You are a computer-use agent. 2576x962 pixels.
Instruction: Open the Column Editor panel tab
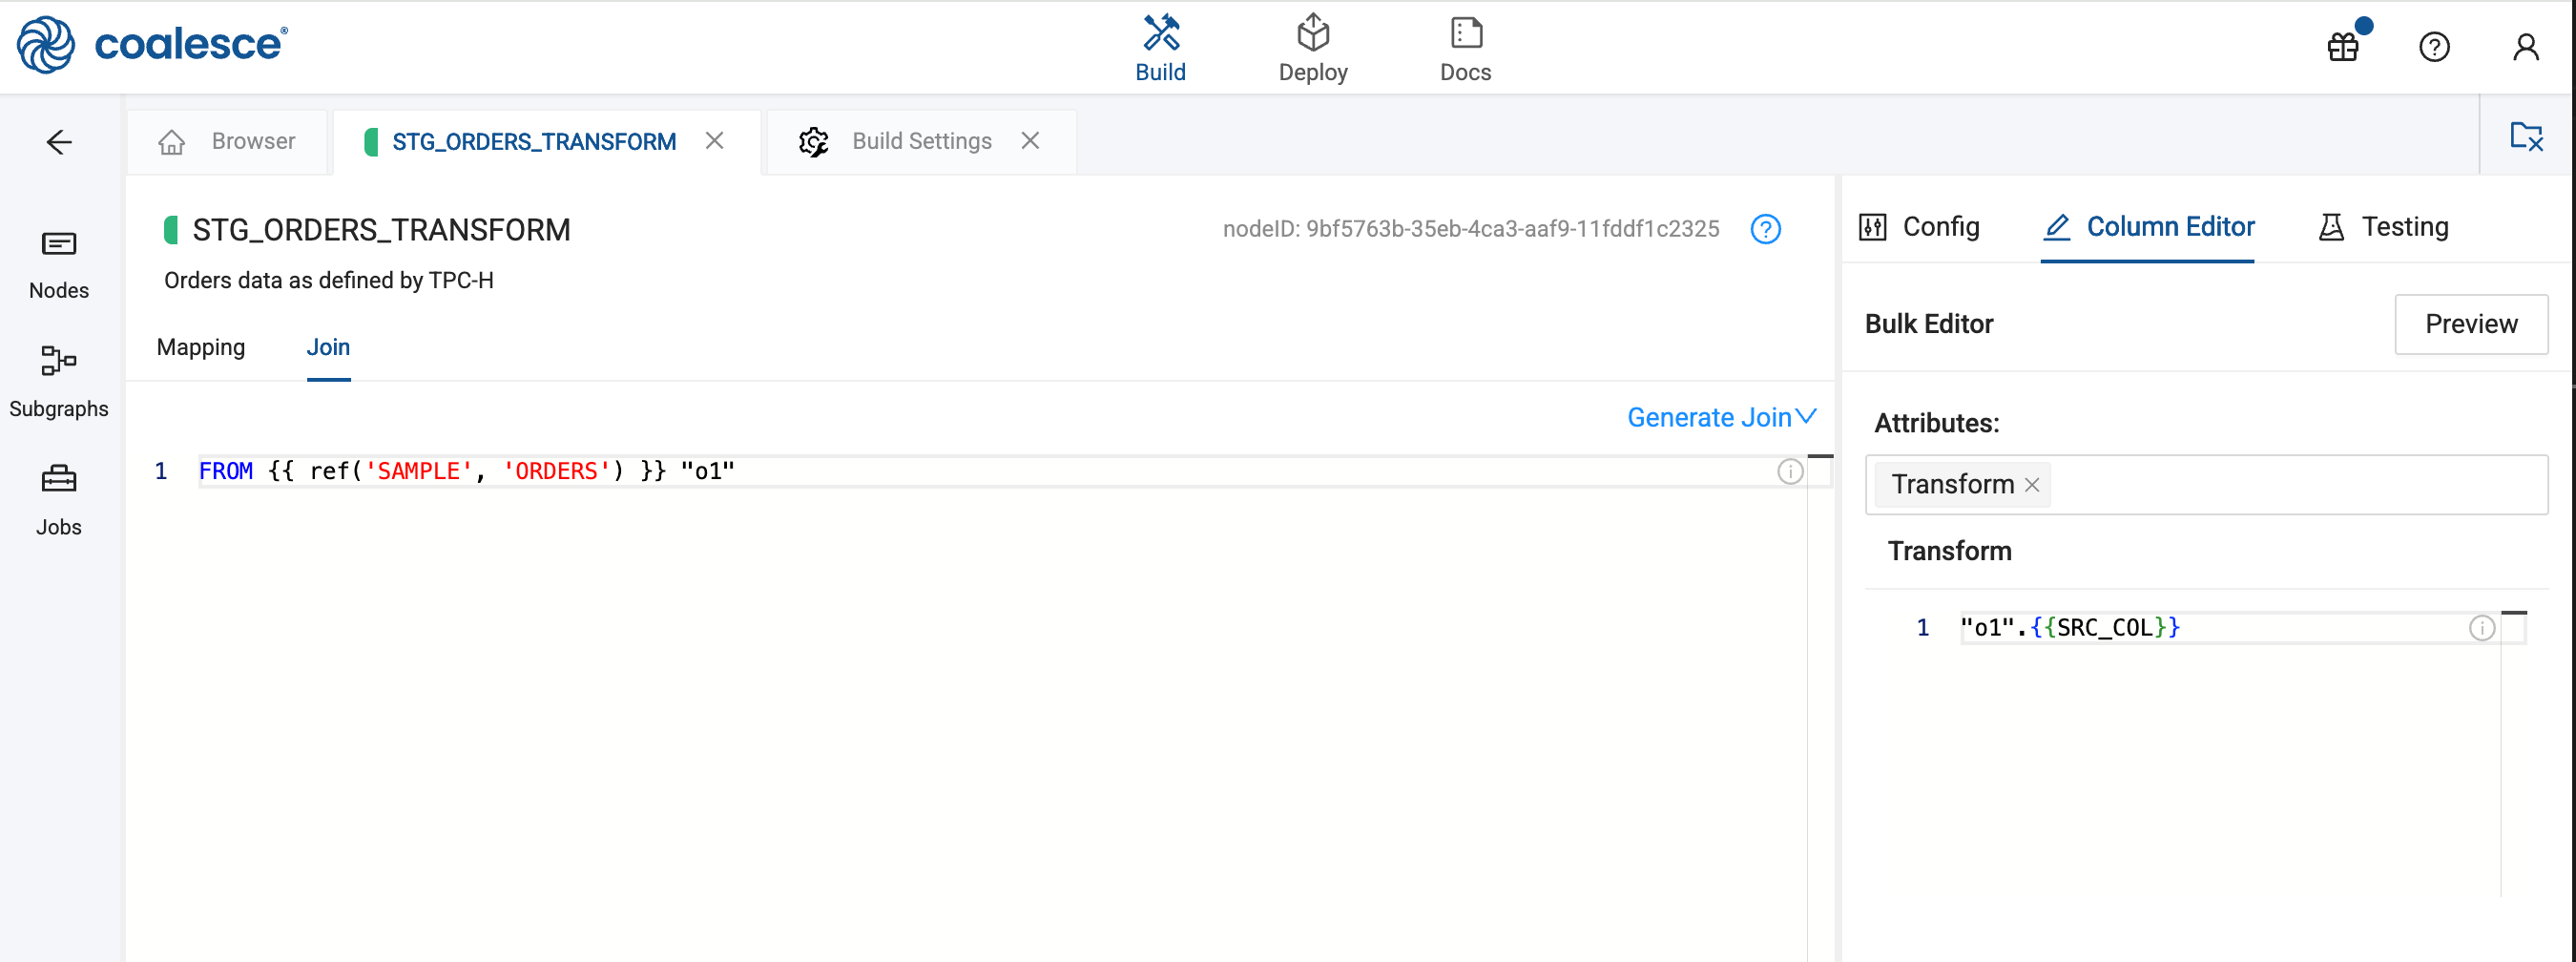(2148, 227)
